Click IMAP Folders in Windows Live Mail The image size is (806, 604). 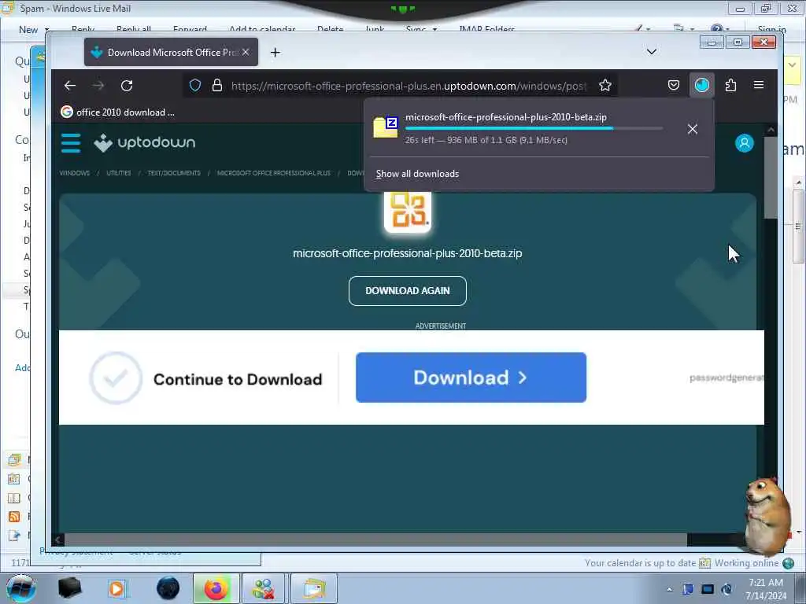click(486, 29)
